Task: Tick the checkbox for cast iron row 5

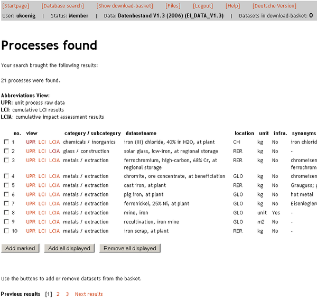Action: point(6,185)
